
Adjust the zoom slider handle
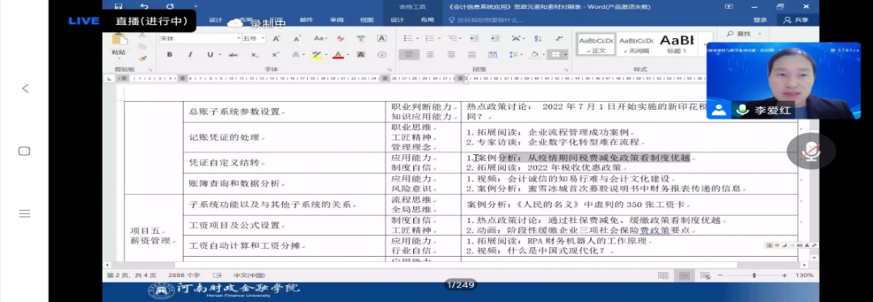(x=754, y=275)
